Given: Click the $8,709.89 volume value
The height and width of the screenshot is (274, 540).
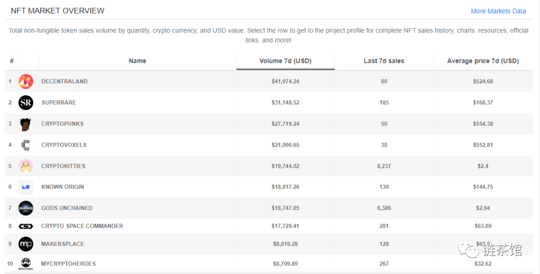Looking at the screenshot, I should (x=285, y=264).
